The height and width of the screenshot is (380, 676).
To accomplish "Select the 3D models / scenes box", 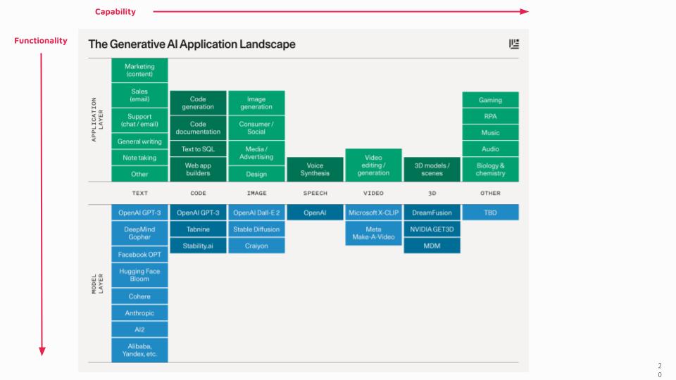I will pos(432,170).
